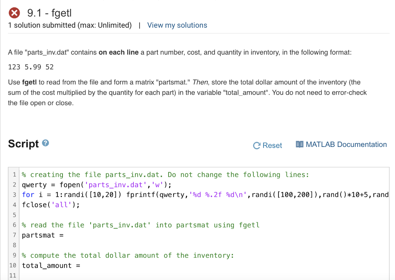Click the Reset button
395x280 pixels.
(x=272, y=145)
